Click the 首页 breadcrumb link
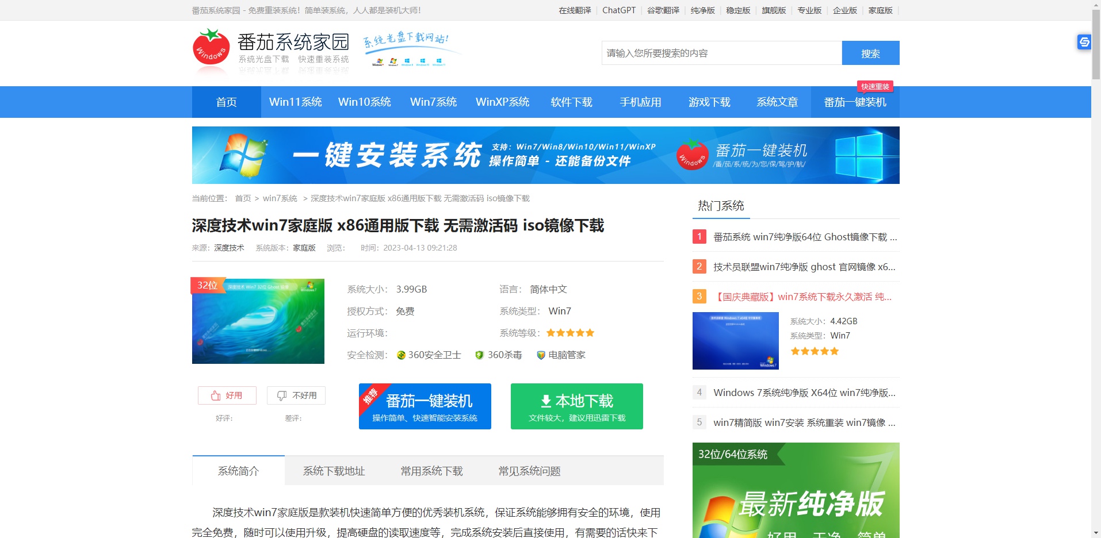Image resolution: width=1101 pixels, height=538 pixels. [x=243, y=198]
